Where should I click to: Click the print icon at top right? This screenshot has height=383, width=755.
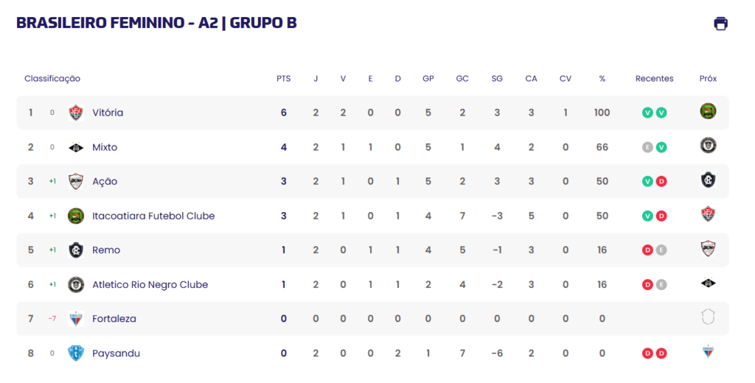[720, 23]
